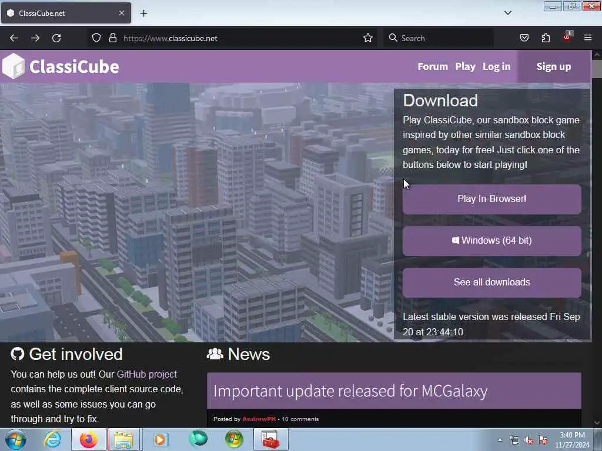Click the padlock site security icon

112,38
